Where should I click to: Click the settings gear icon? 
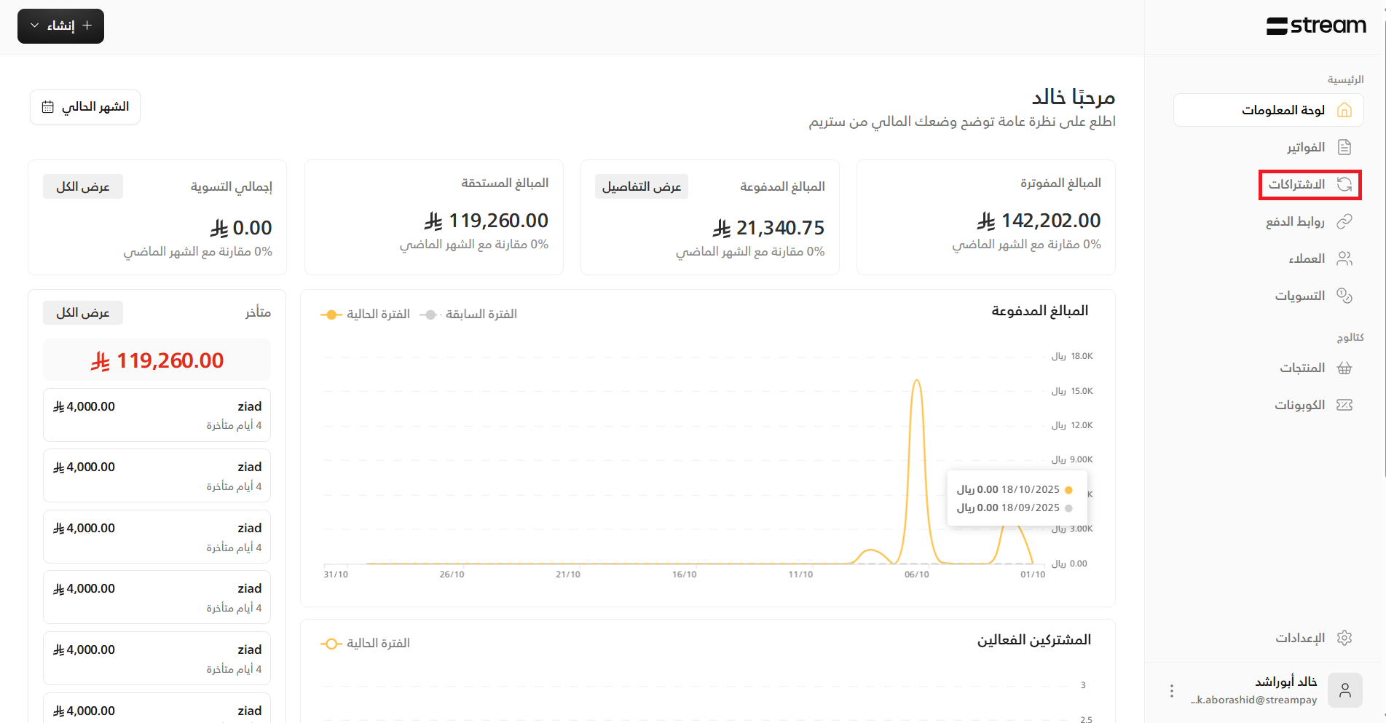click(1344, 638)
